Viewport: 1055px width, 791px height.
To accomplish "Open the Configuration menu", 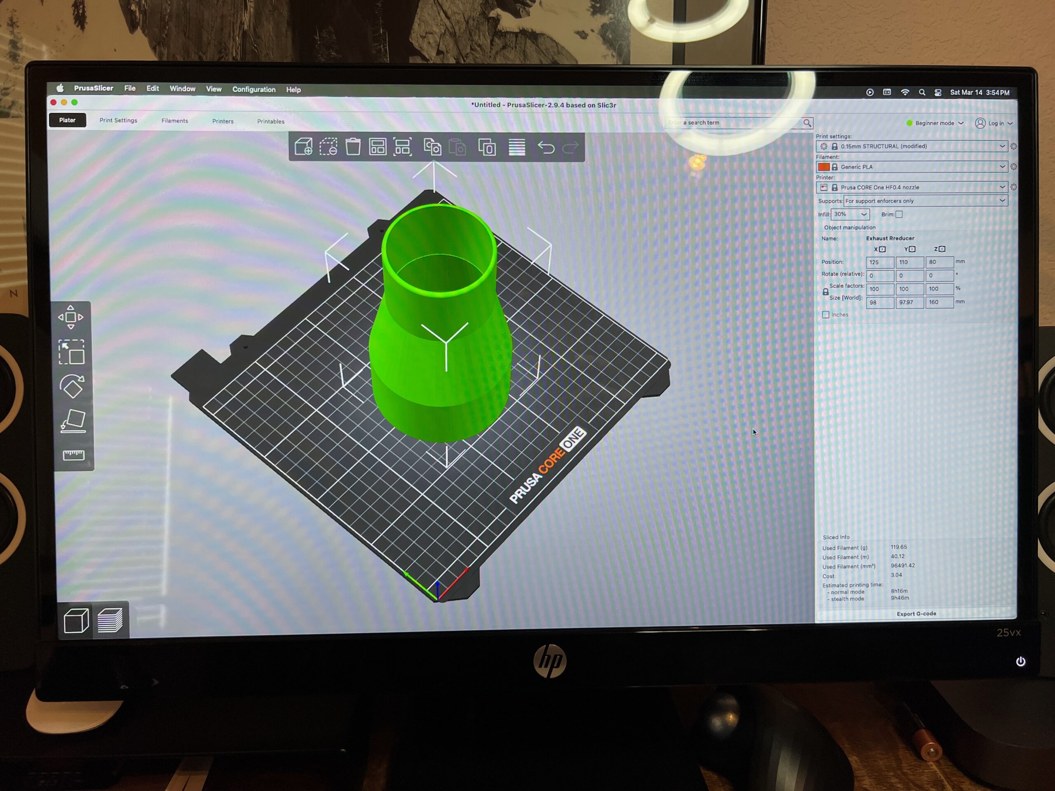I will coord(254,90).
